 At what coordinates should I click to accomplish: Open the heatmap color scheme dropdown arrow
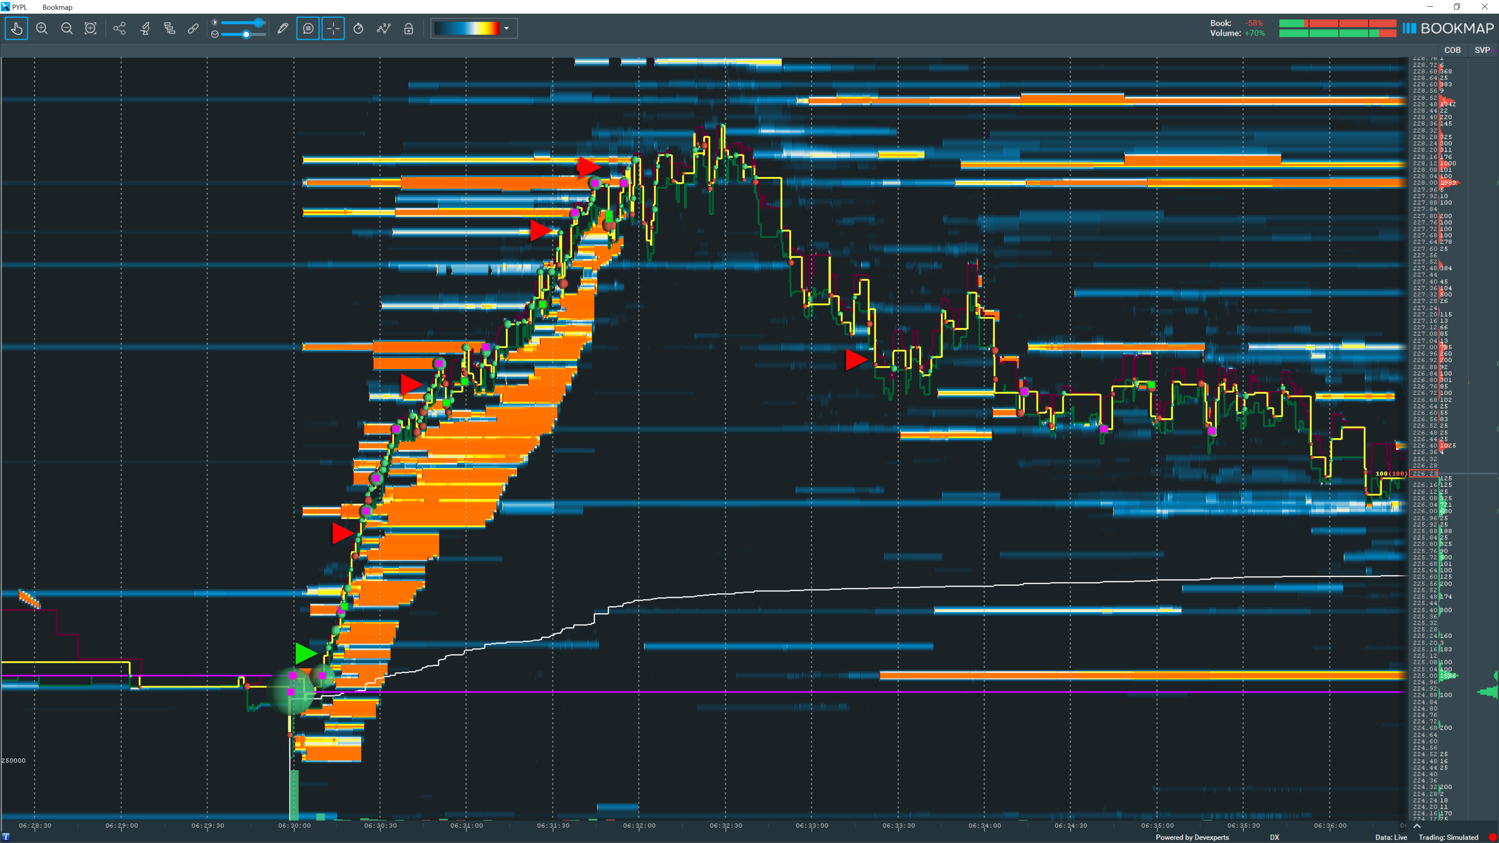coord(506,28)
